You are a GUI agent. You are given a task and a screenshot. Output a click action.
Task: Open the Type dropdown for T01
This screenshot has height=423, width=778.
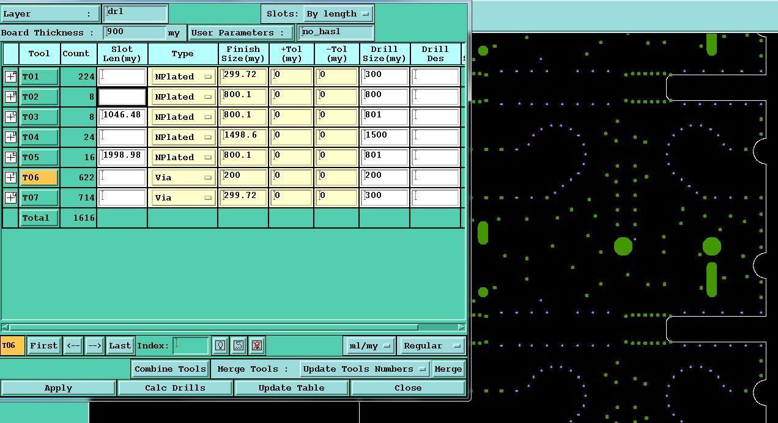(183, 76)
